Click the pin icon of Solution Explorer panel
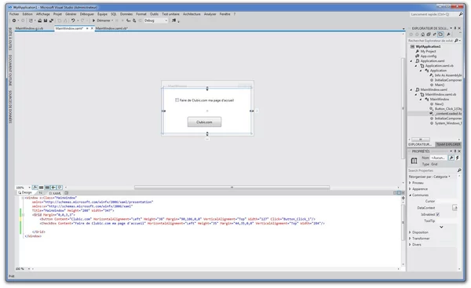The height and width of the screenshot is (288, 471). point(455,28)
